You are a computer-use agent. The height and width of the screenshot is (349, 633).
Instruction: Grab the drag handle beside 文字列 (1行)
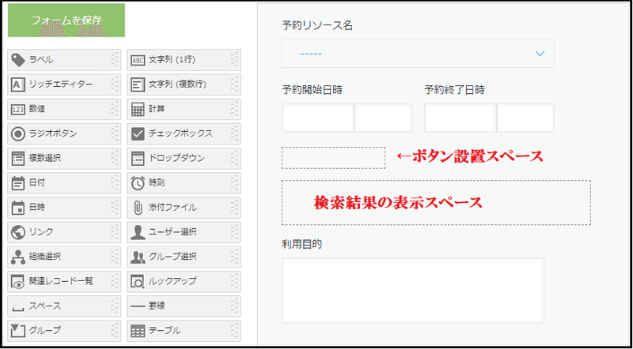234,60
